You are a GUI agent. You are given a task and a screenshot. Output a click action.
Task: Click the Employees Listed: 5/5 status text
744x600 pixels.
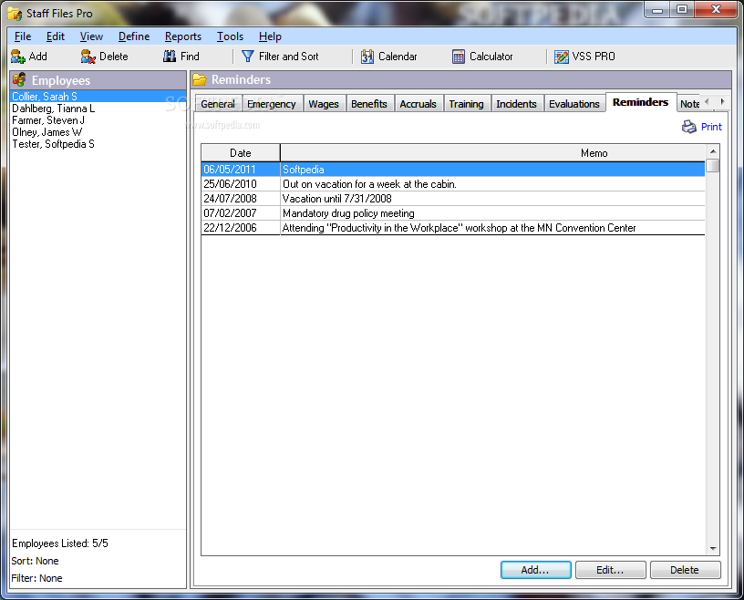point(60,543)
